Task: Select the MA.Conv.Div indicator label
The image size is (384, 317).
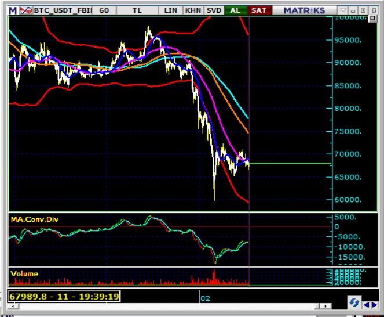Action: tap(35, 219)
